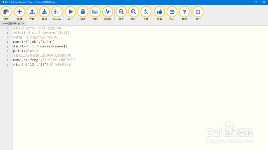268x150 pixels.
Task: Open the Mode (模式) selector
Action: [x=6, y=13]
